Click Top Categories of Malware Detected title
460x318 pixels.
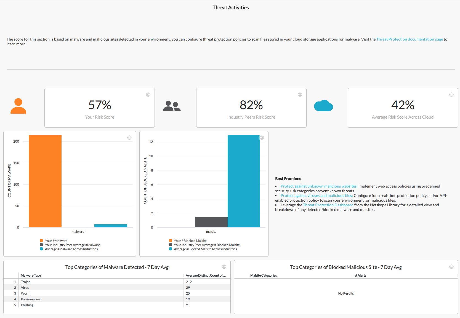117,267
